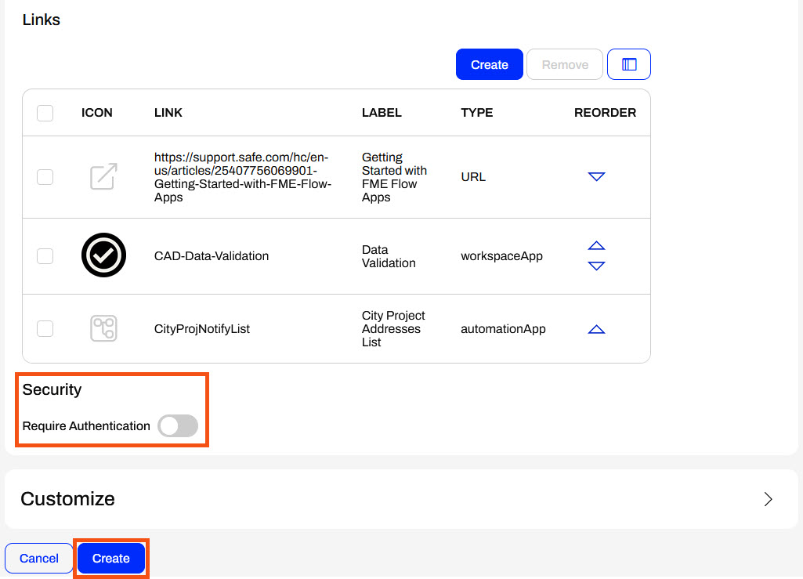Click the REORDER column header

605,113
